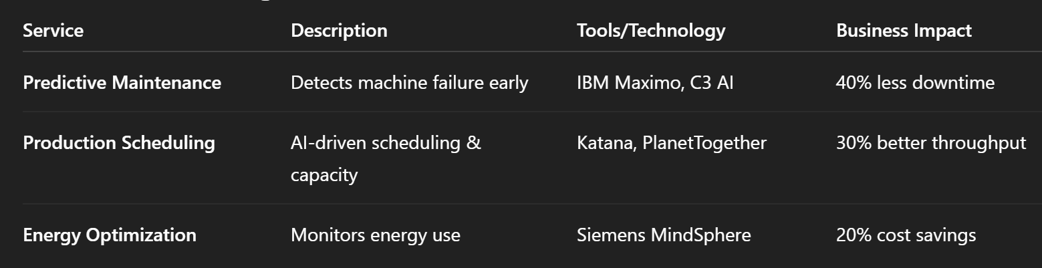Click the Business Impact column header
This screenshot has width=1042, height=268.
coord(904,30)
